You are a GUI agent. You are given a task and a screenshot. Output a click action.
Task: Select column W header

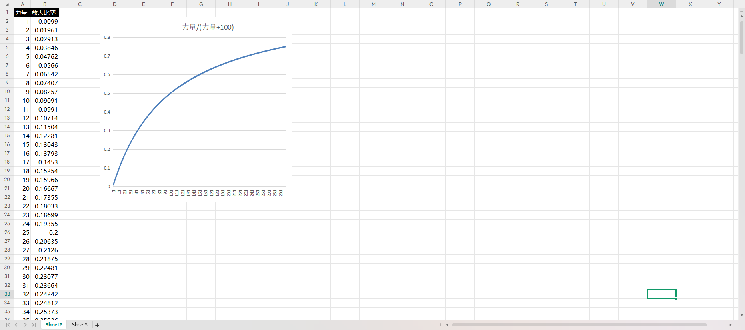click(x=661, y=4)
